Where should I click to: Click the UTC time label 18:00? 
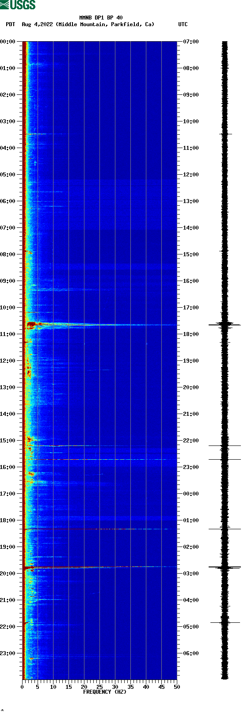coord(191,334)
